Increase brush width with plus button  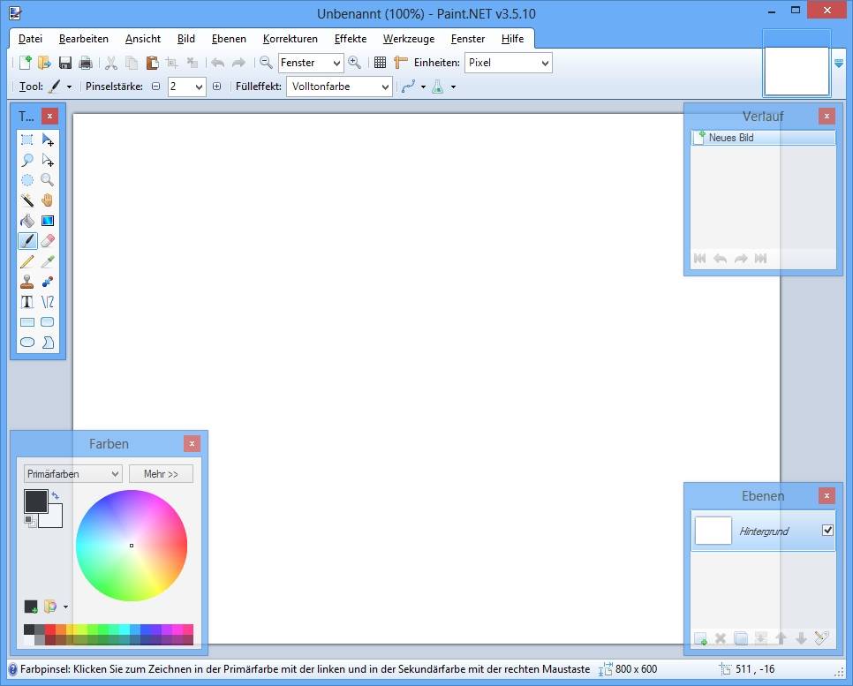click(x=217, y=87)
